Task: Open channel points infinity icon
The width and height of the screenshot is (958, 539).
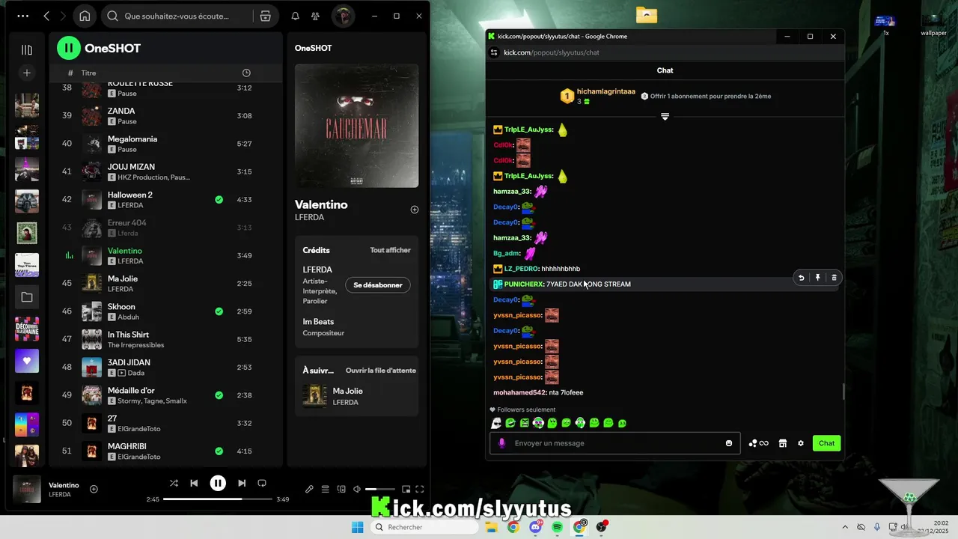Action: [x=759, y=443]
